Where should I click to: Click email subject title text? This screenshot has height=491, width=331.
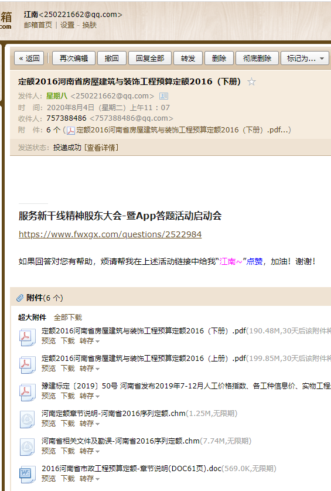point(129,81)
